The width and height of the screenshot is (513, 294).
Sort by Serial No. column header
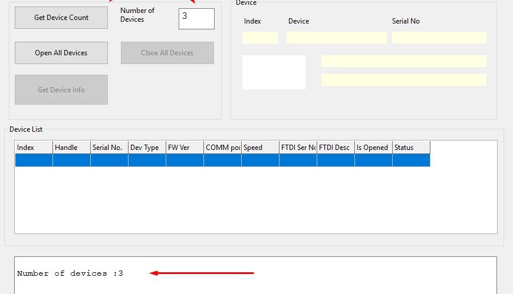point(109,148)
